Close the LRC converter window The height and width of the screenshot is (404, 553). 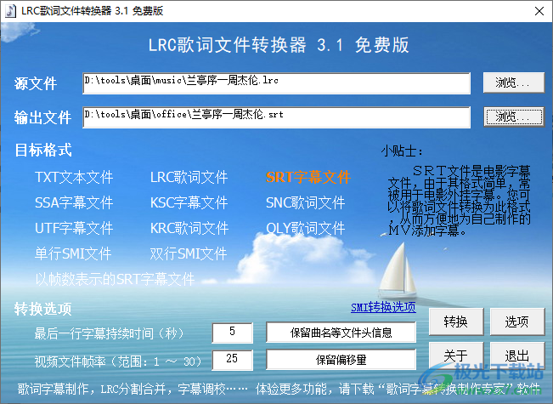539,11
